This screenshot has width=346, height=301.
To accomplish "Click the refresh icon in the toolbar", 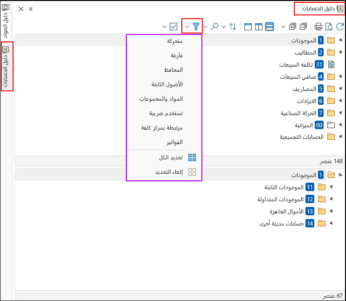I will (x=340, y=27).
